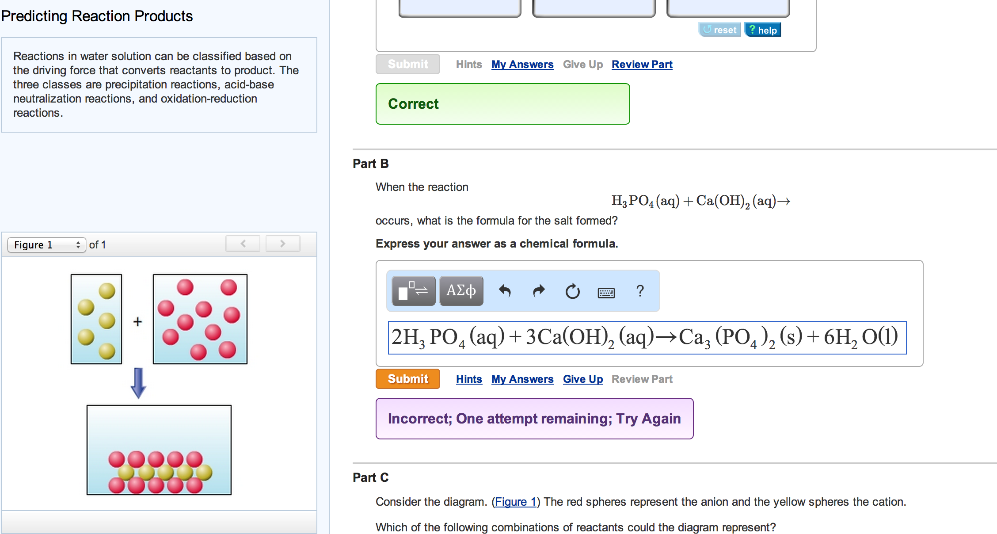This screenshot has height=534, width=997.
Task: Open My Answers link for Part B
Action: click(x=522, y=379)
